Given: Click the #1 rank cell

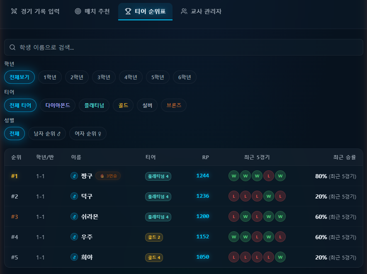Looking at the screenshot, I should tap(14, 176).
